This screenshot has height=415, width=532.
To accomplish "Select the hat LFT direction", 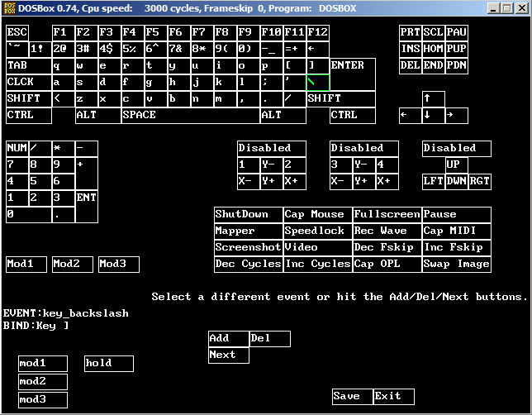I will tap(434, 181).
